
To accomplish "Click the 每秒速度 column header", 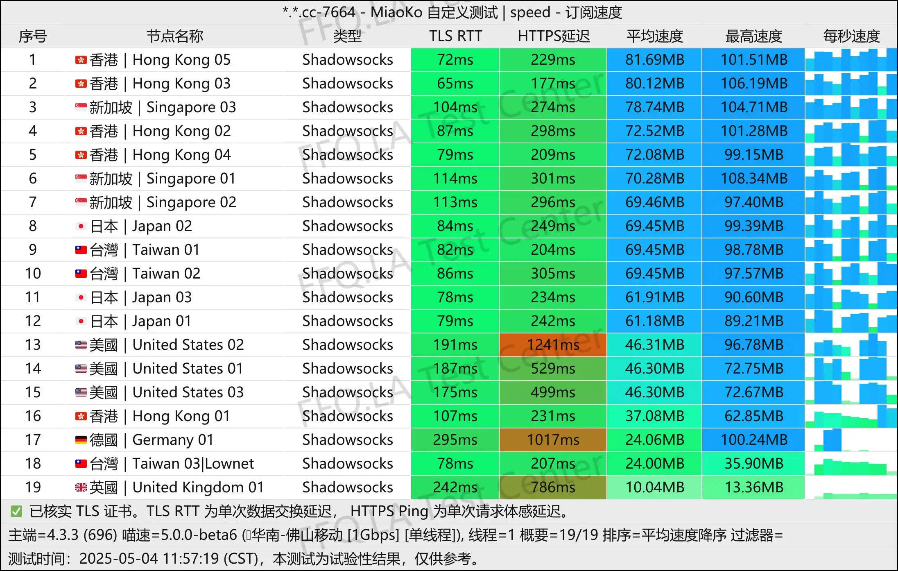I will coord(852,36).
